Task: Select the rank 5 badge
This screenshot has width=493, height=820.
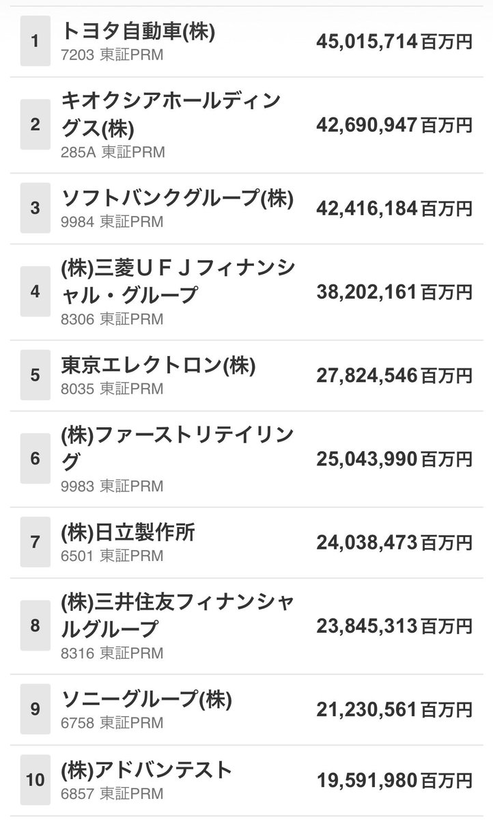Action: point(36,375)
